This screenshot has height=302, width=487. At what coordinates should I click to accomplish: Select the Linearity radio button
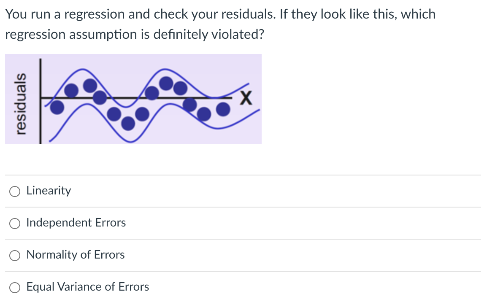tap(15, 191)
